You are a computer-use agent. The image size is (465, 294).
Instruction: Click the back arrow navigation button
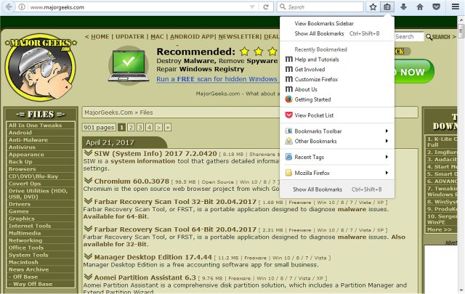(x=9, y=7)
